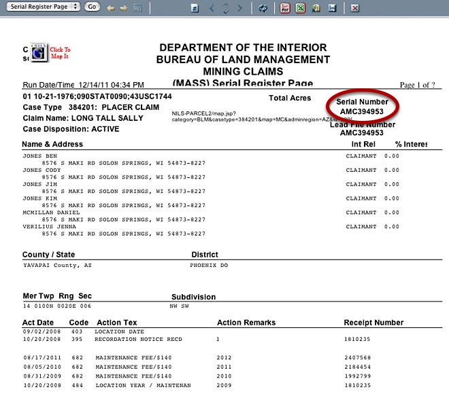Refresh the report with the circular arrows icon
The width and height of the screenshot is (449, 398).
263,8
